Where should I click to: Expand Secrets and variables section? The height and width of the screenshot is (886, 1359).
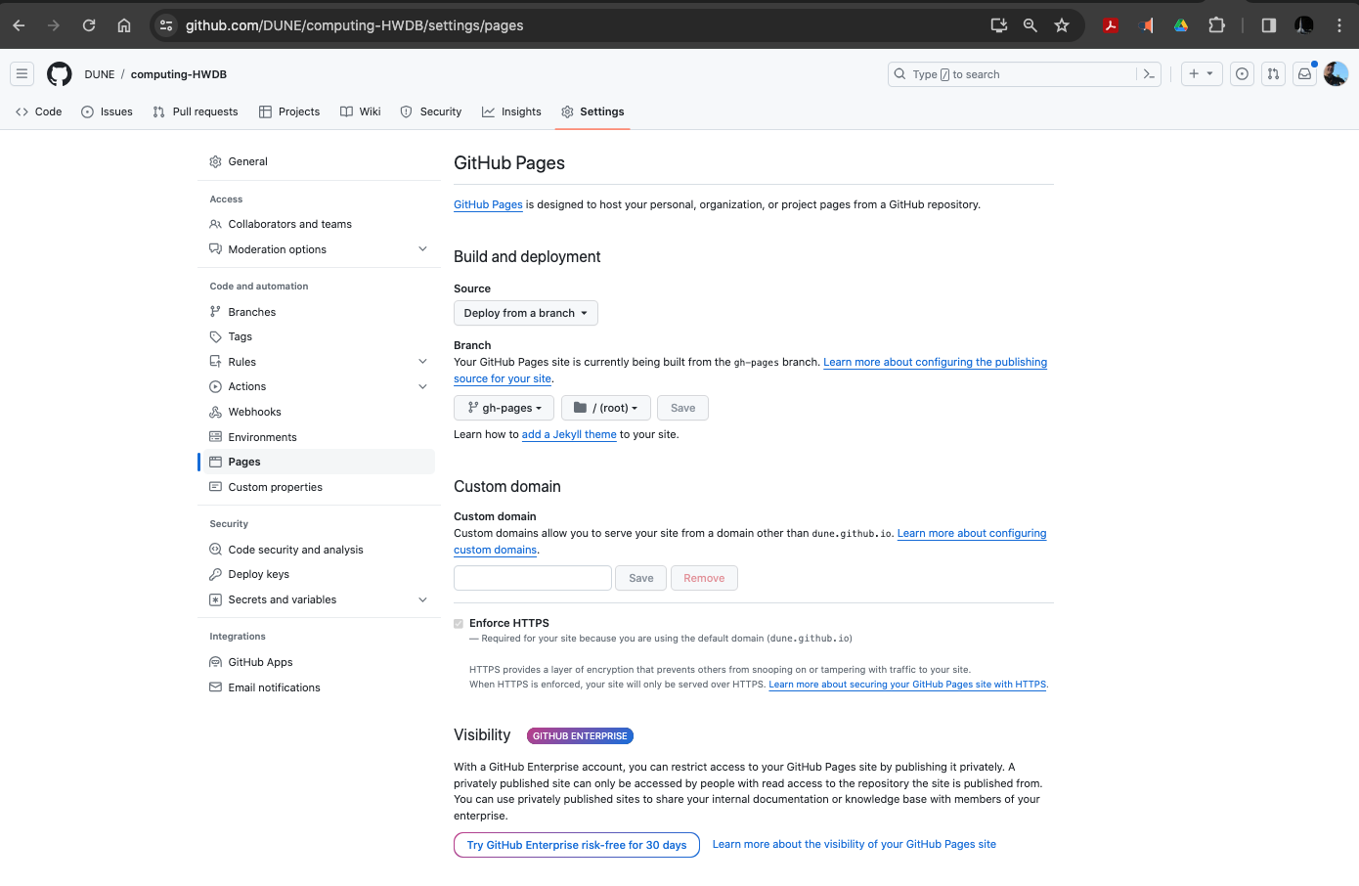422,599
